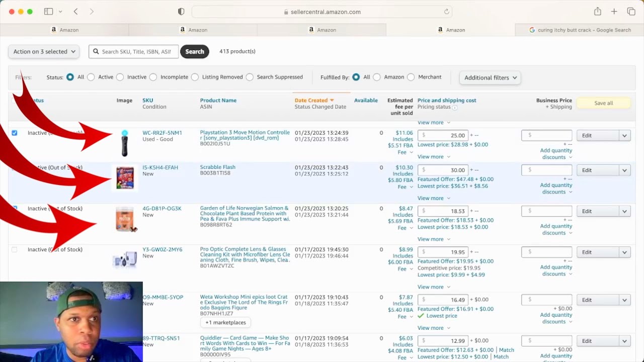644x362 pixels.
Task: Open Quiddler Card Game product link
Action: pos(245,343)
